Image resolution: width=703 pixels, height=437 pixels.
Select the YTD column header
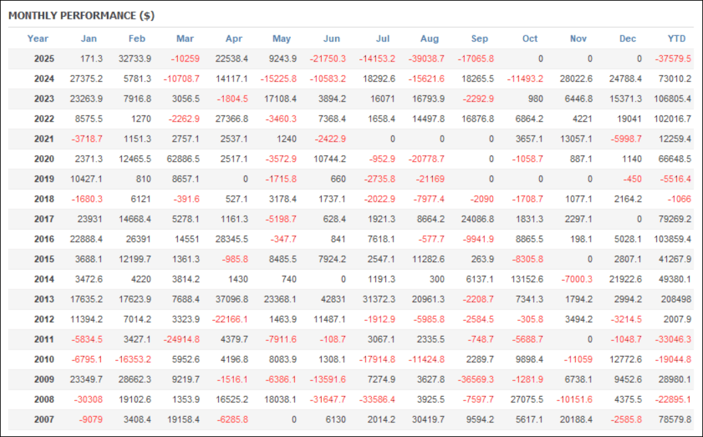click(x=676, y=39)
